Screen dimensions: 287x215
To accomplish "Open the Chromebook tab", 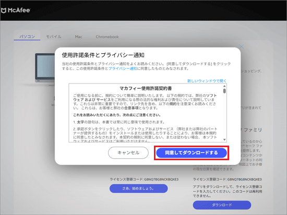I will [x=107, y=37].
